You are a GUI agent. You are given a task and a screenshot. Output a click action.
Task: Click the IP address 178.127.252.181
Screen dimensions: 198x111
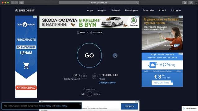coord(72,79)
